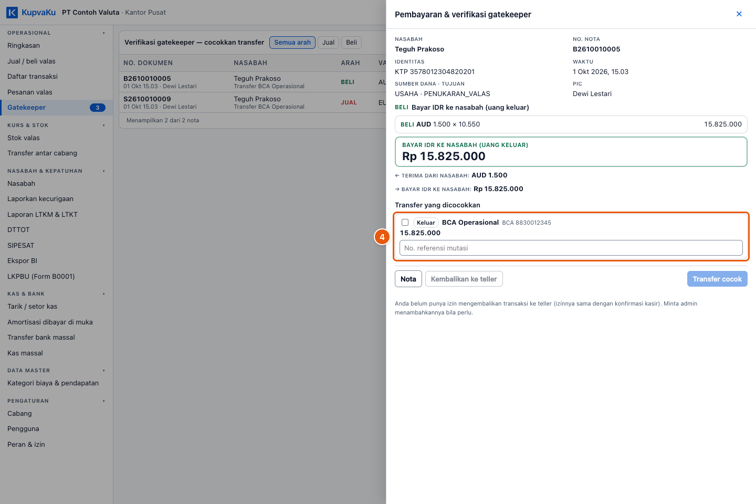The width and height of the screenshot is (756, 504).
Task: Click Kembalikan ke teller button
Action: [x=464, y=279]
